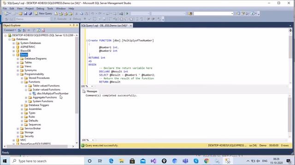Viewport: 295px width, 165px height.
Task: Open the Messages pane zoom 100% dropdown
Action: pyautogui.click(x=93, y=140)
